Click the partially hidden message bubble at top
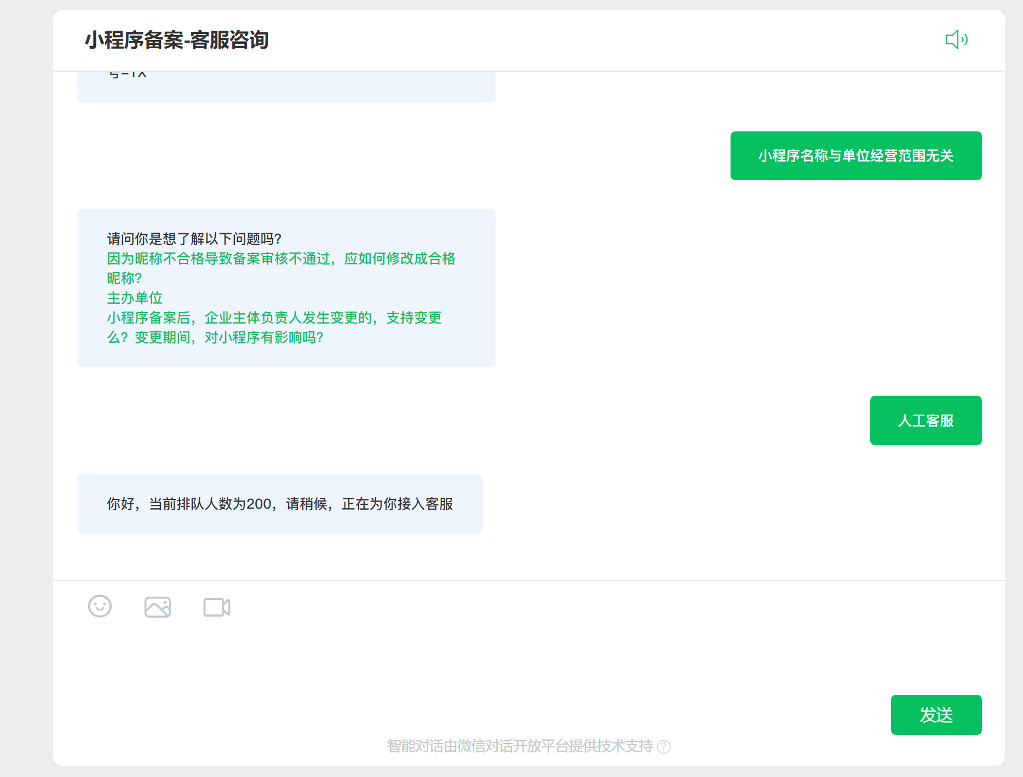The image size is (1023, 777). pos(286,87)
